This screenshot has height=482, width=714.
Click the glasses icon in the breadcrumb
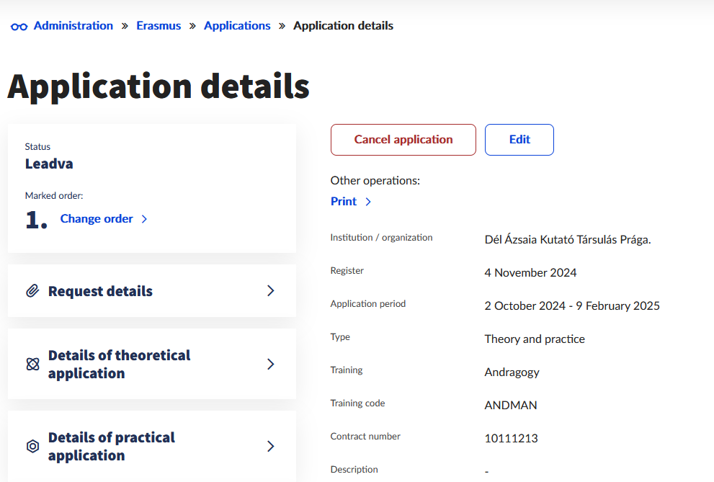pos(19,26)
